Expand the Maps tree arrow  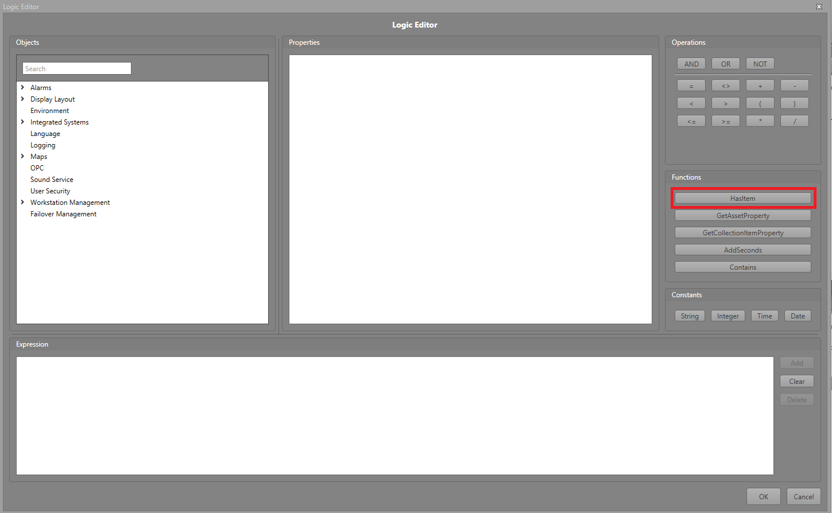pyautogui.click(x=22, y=156)
